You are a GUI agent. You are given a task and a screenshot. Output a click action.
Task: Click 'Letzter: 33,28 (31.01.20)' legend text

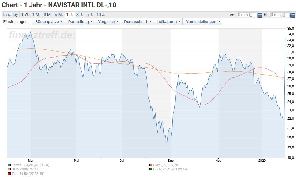click(30, 165)
